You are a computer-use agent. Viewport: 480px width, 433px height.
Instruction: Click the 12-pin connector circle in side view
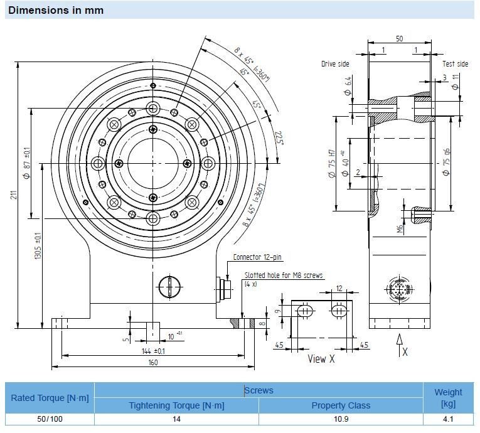[400, 290]
